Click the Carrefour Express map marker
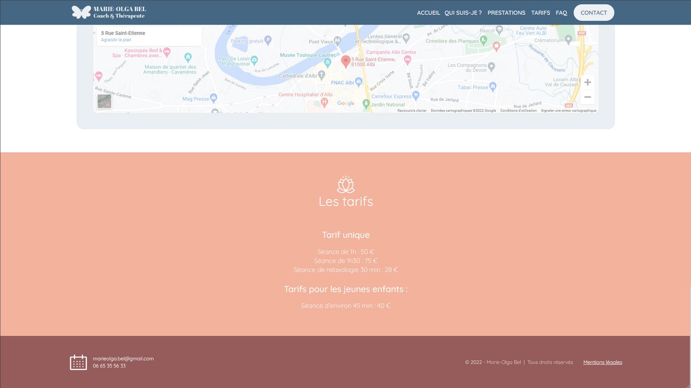Screen dimensions: 691x388 pyautogui.click(x=416, y=95)
